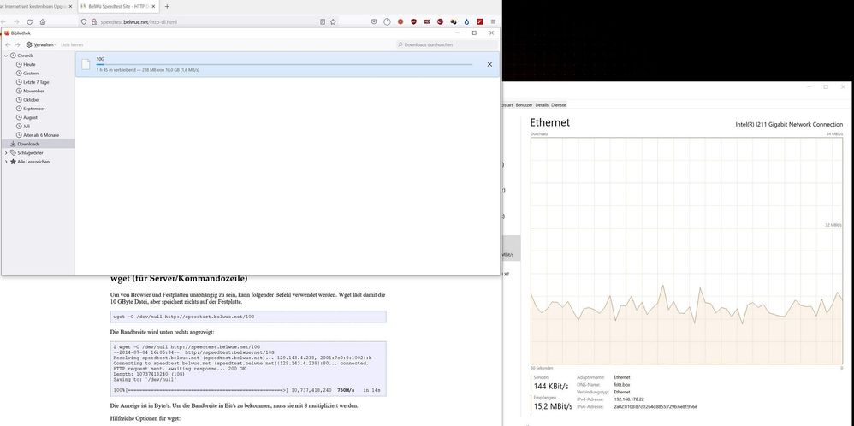Click the circular timer extension icon
Viewport: 854px width, 426px height.
388,21
